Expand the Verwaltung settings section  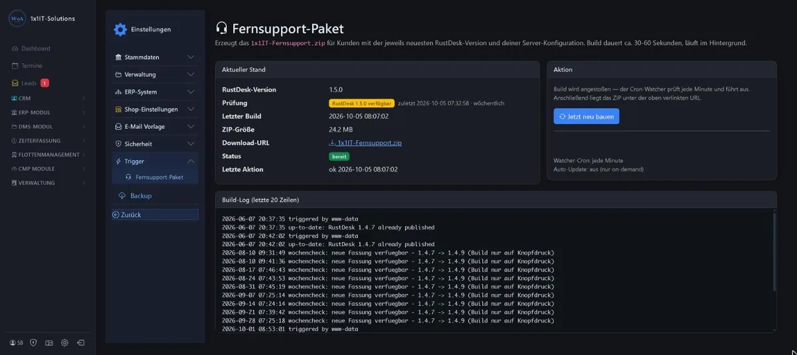[155, 74]
